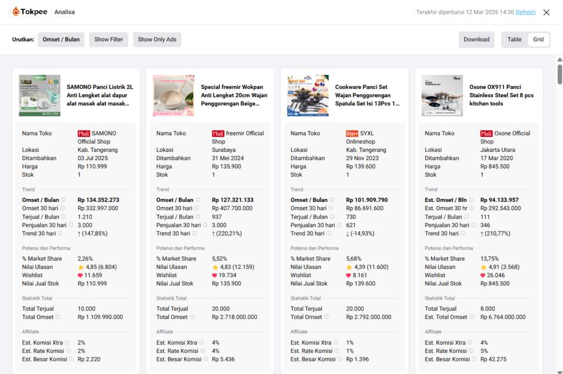Click the star rating icon on SYXL card

(x=349, y=267)
